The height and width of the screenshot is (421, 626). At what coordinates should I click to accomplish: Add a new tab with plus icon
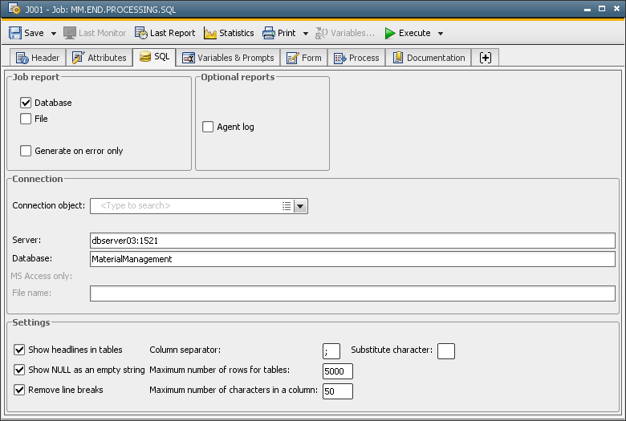click(x=486, y=58)
